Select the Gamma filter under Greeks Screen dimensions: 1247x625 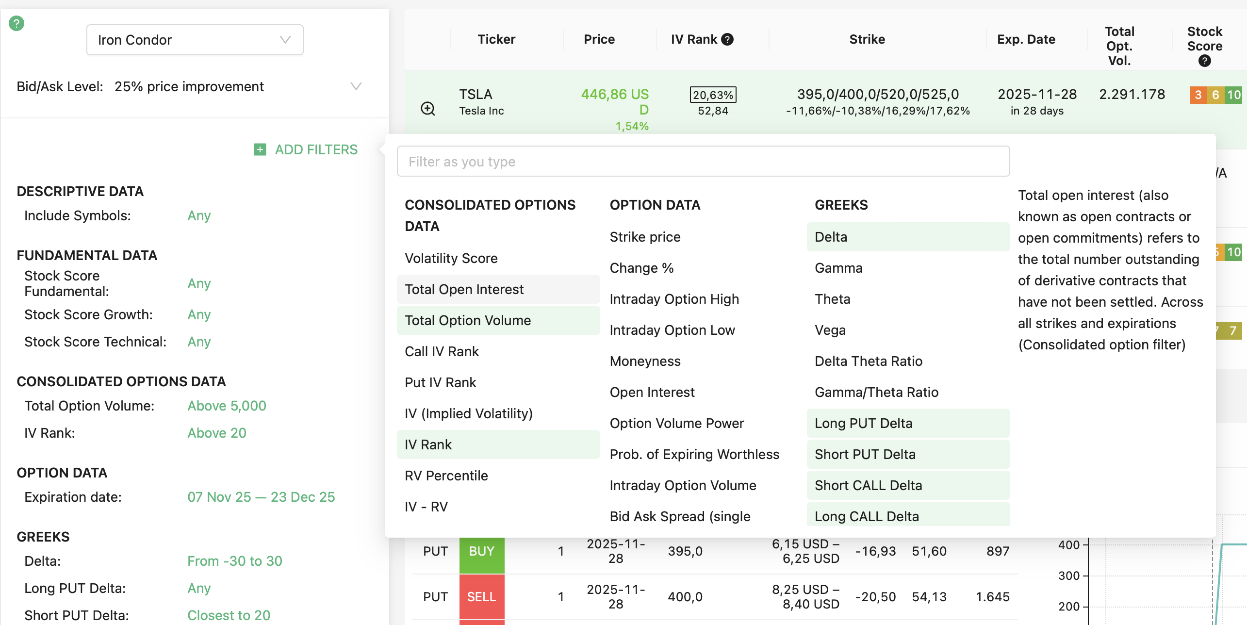838,268
